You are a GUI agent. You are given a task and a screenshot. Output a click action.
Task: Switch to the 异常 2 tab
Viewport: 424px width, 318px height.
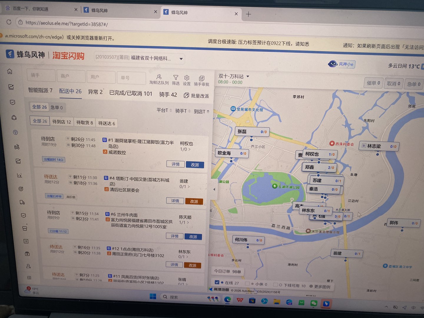tap(95, 92)
